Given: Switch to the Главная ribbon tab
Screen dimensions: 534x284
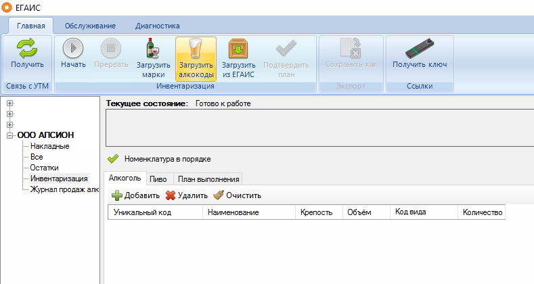Looking at the screenshot, I should point(31,26).
